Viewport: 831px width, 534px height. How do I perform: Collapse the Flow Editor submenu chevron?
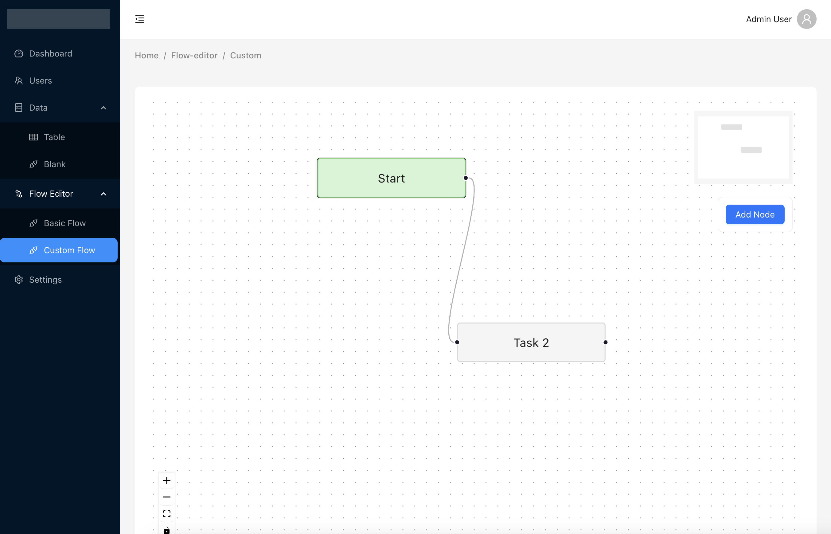[x=103, y=194]
